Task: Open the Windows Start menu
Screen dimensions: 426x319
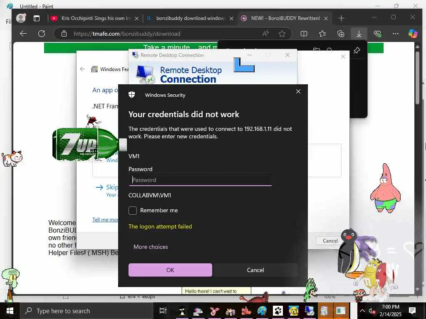Action: pos(10,311)
